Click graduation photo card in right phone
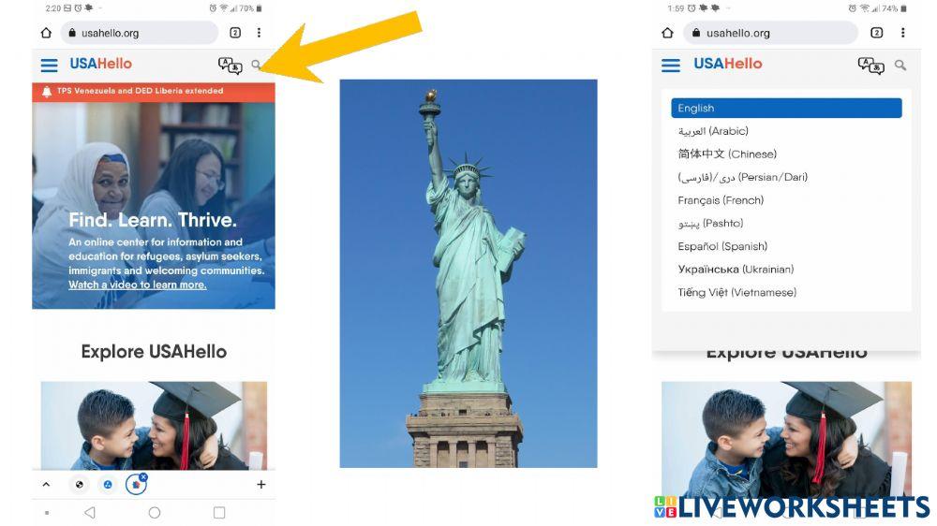Image resolution: width=937 pixels, height=526 pixels. [786, 441]
